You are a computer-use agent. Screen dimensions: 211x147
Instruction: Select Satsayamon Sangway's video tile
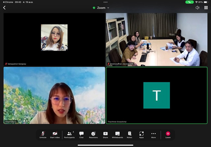(x=54, y=39)
